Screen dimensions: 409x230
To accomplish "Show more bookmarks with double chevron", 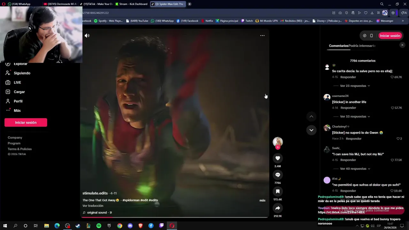I will point(403,21).
